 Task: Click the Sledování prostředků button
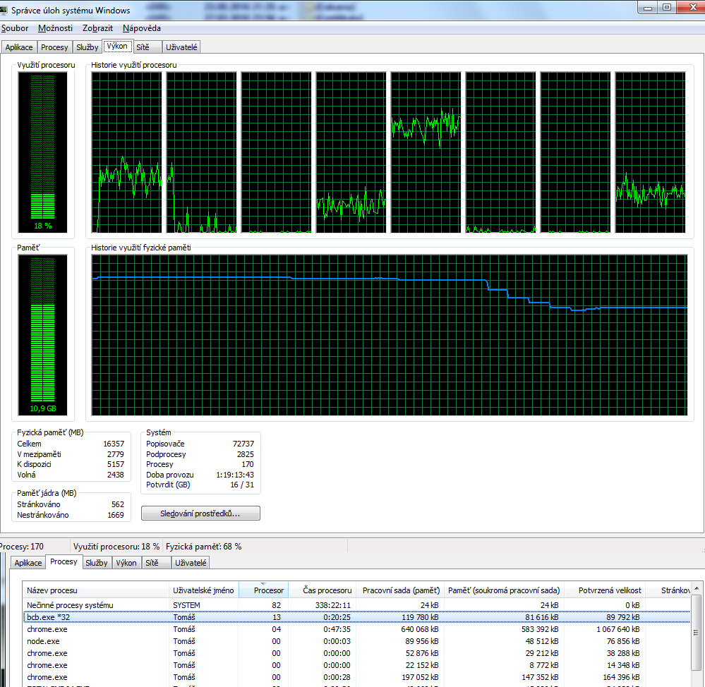click(x=200, y=513)
